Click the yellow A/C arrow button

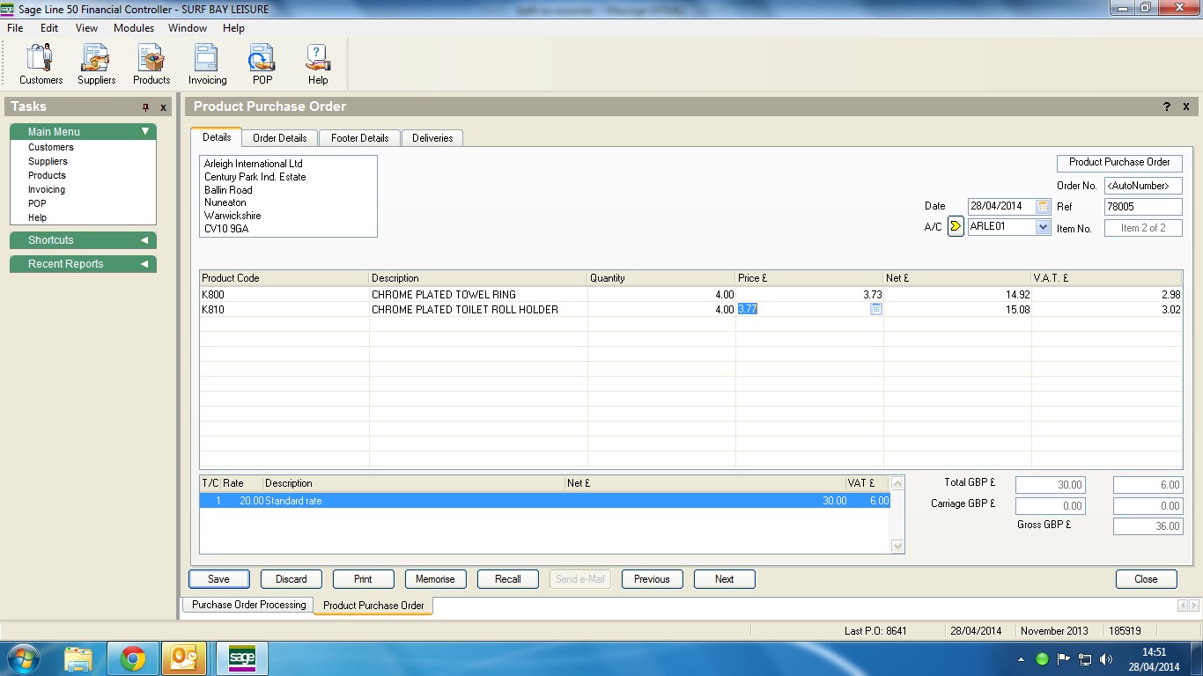[956, 227]
